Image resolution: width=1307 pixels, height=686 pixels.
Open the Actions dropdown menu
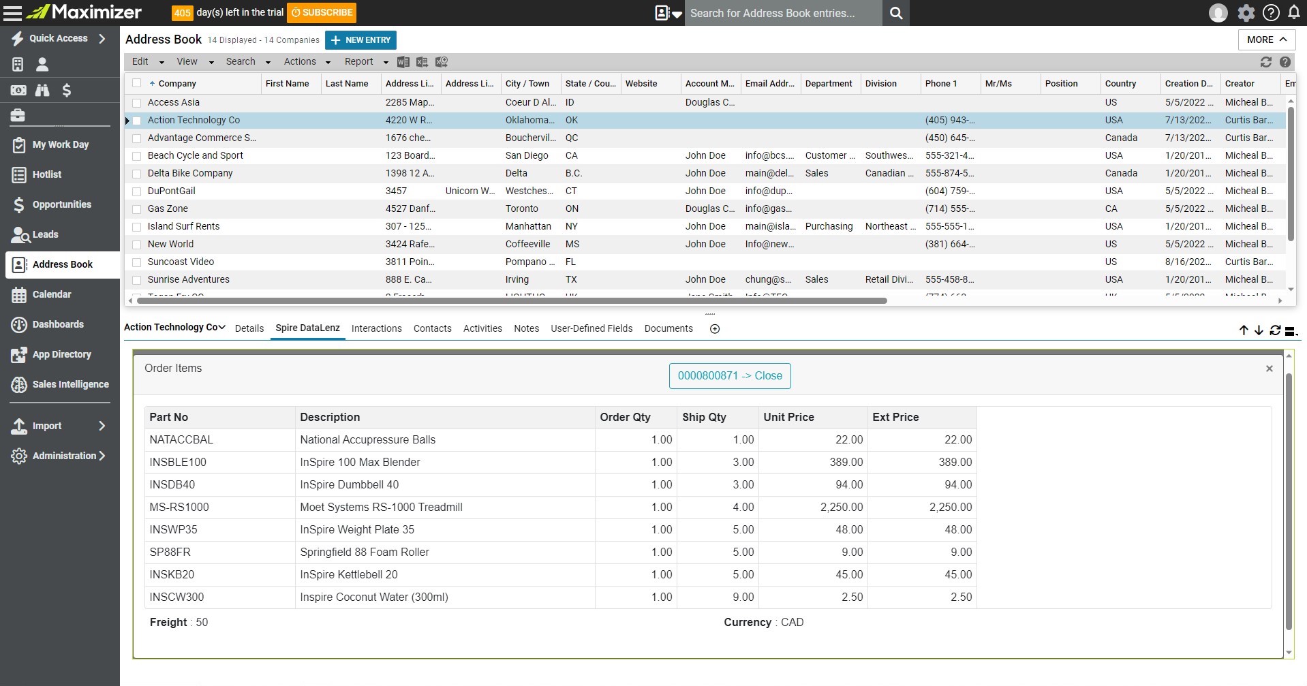(x=307, y=61)
